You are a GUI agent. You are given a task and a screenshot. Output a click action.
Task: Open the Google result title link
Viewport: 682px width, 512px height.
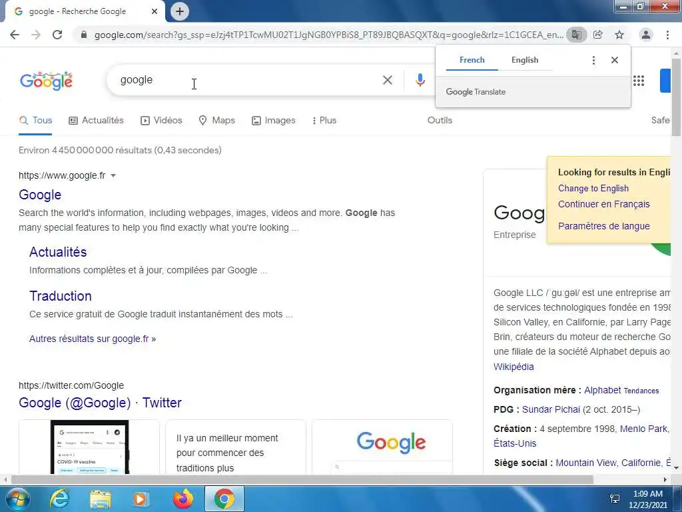click(x=40, y=195)
